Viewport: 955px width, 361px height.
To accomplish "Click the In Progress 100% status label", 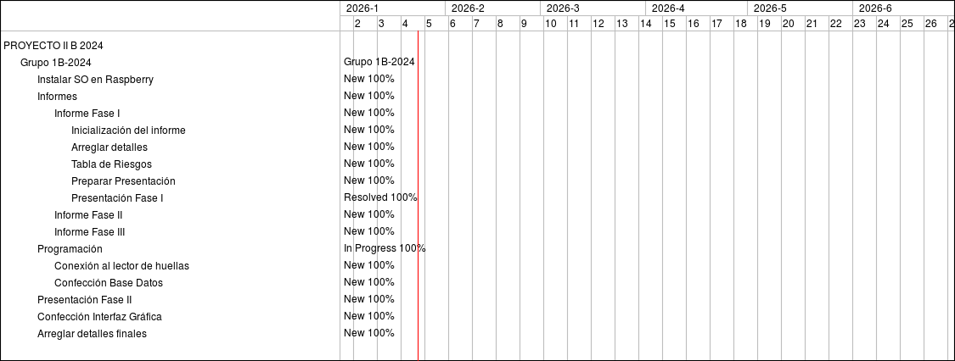I will coord(385,248).
